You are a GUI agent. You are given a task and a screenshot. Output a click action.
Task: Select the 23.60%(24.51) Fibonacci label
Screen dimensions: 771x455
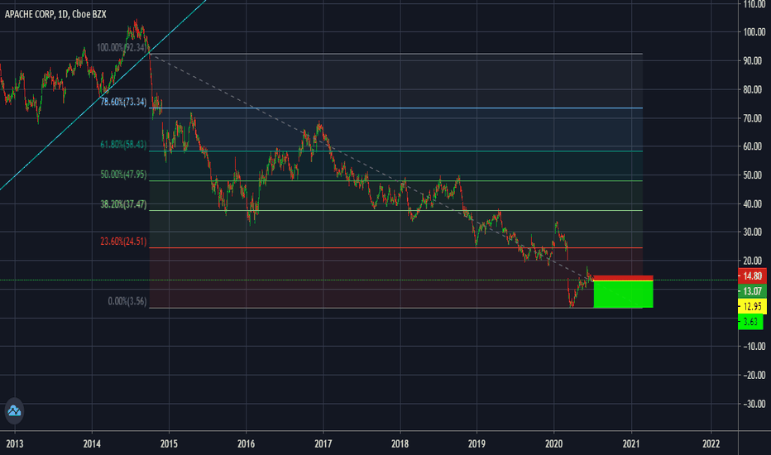(x=123, y=242)
